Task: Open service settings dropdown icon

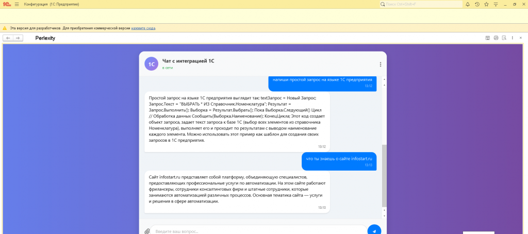Action: (x=496, y=4)
